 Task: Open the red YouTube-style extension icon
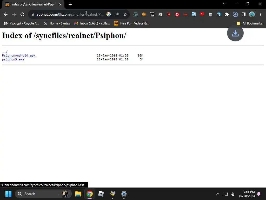[202, 14]
